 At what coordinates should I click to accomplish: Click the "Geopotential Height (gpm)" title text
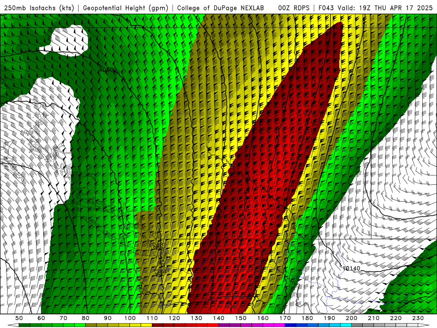[x=126, y=8]
